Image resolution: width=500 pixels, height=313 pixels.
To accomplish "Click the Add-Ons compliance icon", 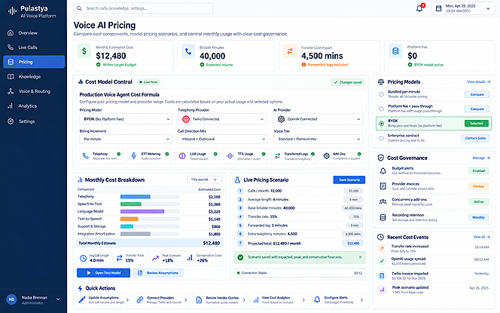I will tap(326, 156).
